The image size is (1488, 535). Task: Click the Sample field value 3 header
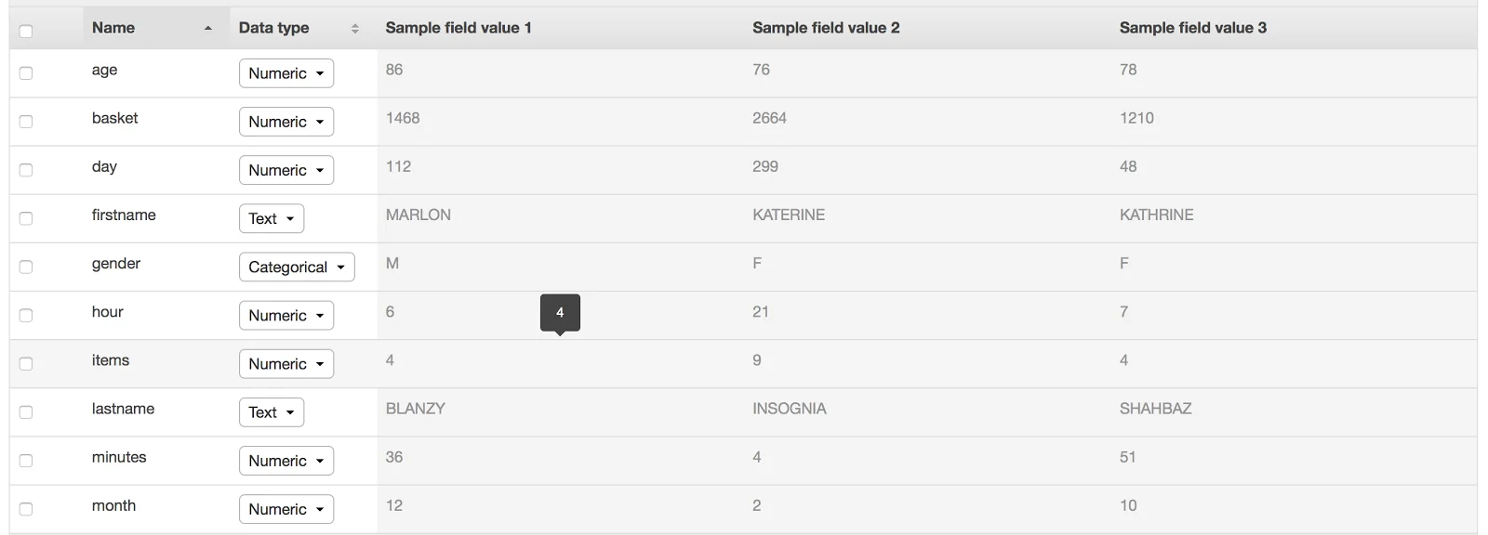(1193, 28)
